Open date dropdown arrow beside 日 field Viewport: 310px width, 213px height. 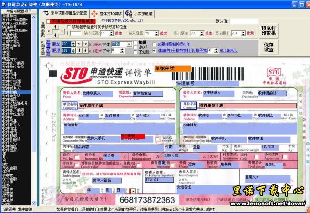(x=133, y=191)
